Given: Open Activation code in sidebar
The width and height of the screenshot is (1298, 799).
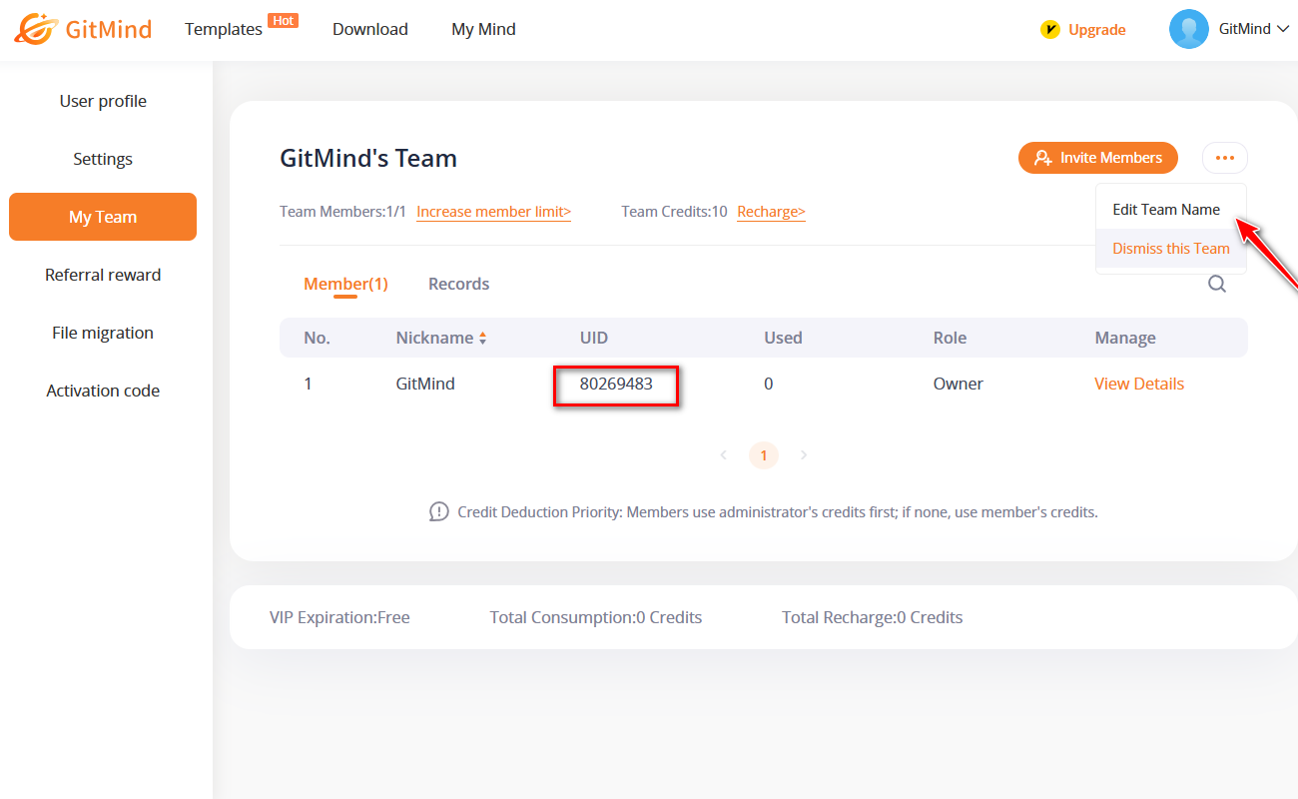Looking at the screenshot, I should coord(103,391).
